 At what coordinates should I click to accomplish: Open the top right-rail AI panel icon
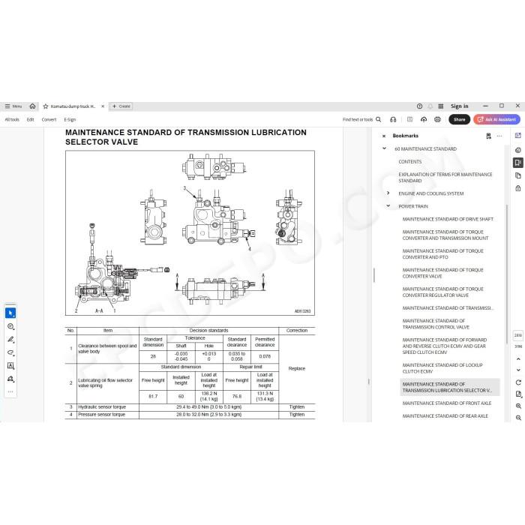click(x=518, y=136)
